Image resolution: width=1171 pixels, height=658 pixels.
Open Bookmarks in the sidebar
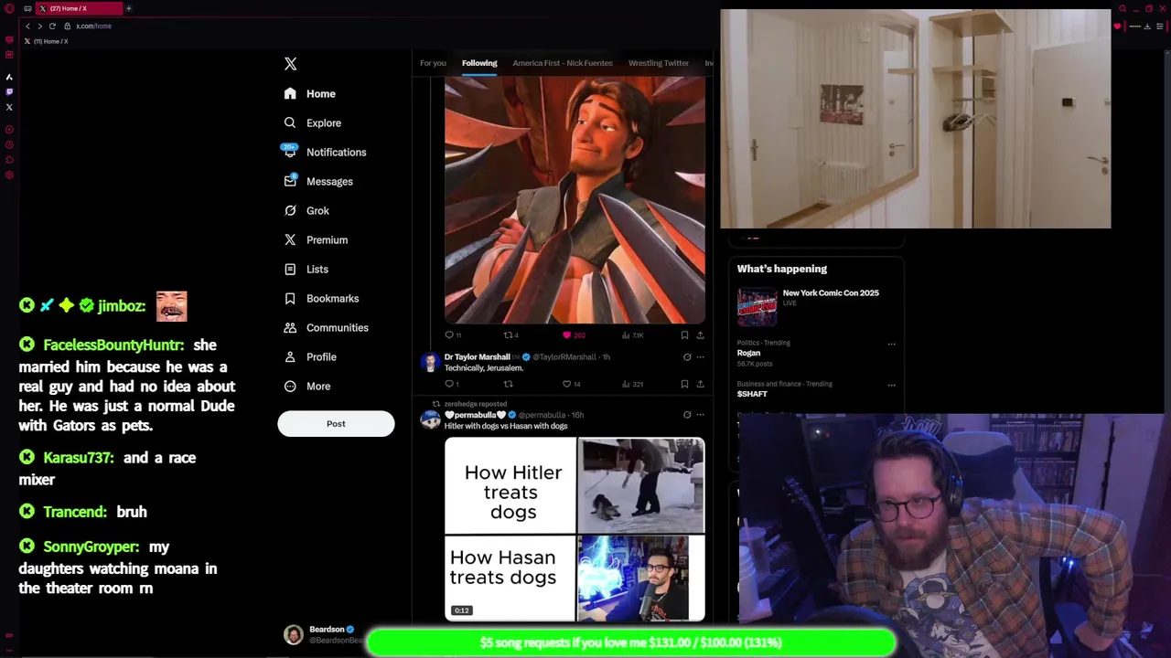(321, 298)
